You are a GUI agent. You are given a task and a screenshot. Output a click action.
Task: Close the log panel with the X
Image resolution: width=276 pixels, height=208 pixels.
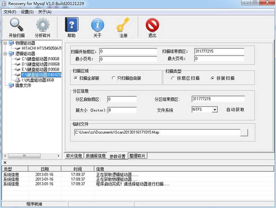click(5, 163)
